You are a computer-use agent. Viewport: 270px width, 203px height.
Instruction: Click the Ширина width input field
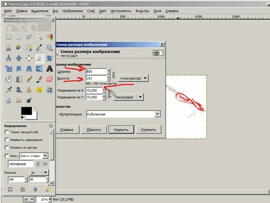(x=96, y=71)
